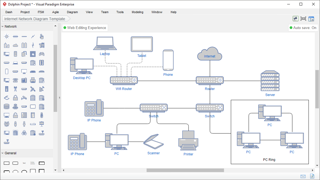Toggle the Web Editing Experience indicator
The width and height of the screenshot is (320, 180).
coord(85,28)
